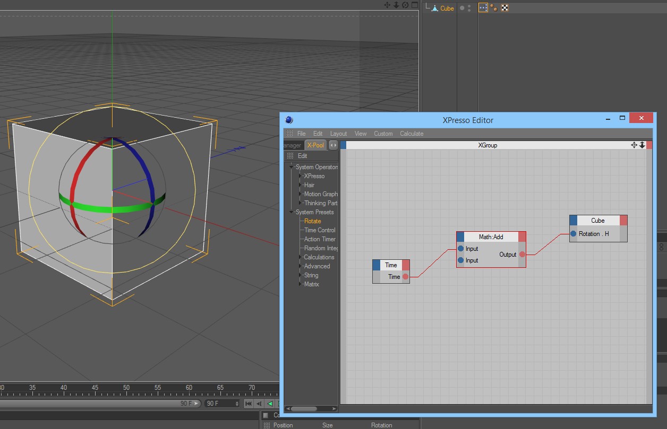Viewport: 667px width, 429px height.
Task: Expand the Thinking Particles operator group
Action: coord(300,203)
